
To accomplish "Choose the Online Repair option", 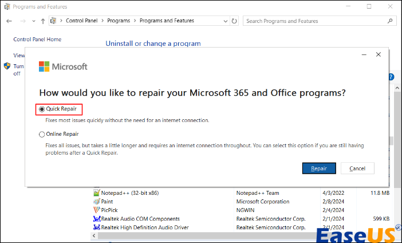I will 42,134.
